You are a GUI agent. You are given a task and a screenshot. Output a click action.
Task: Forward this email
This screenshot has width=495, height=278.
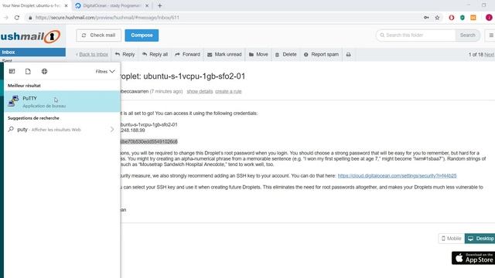(x=187, y=55)
